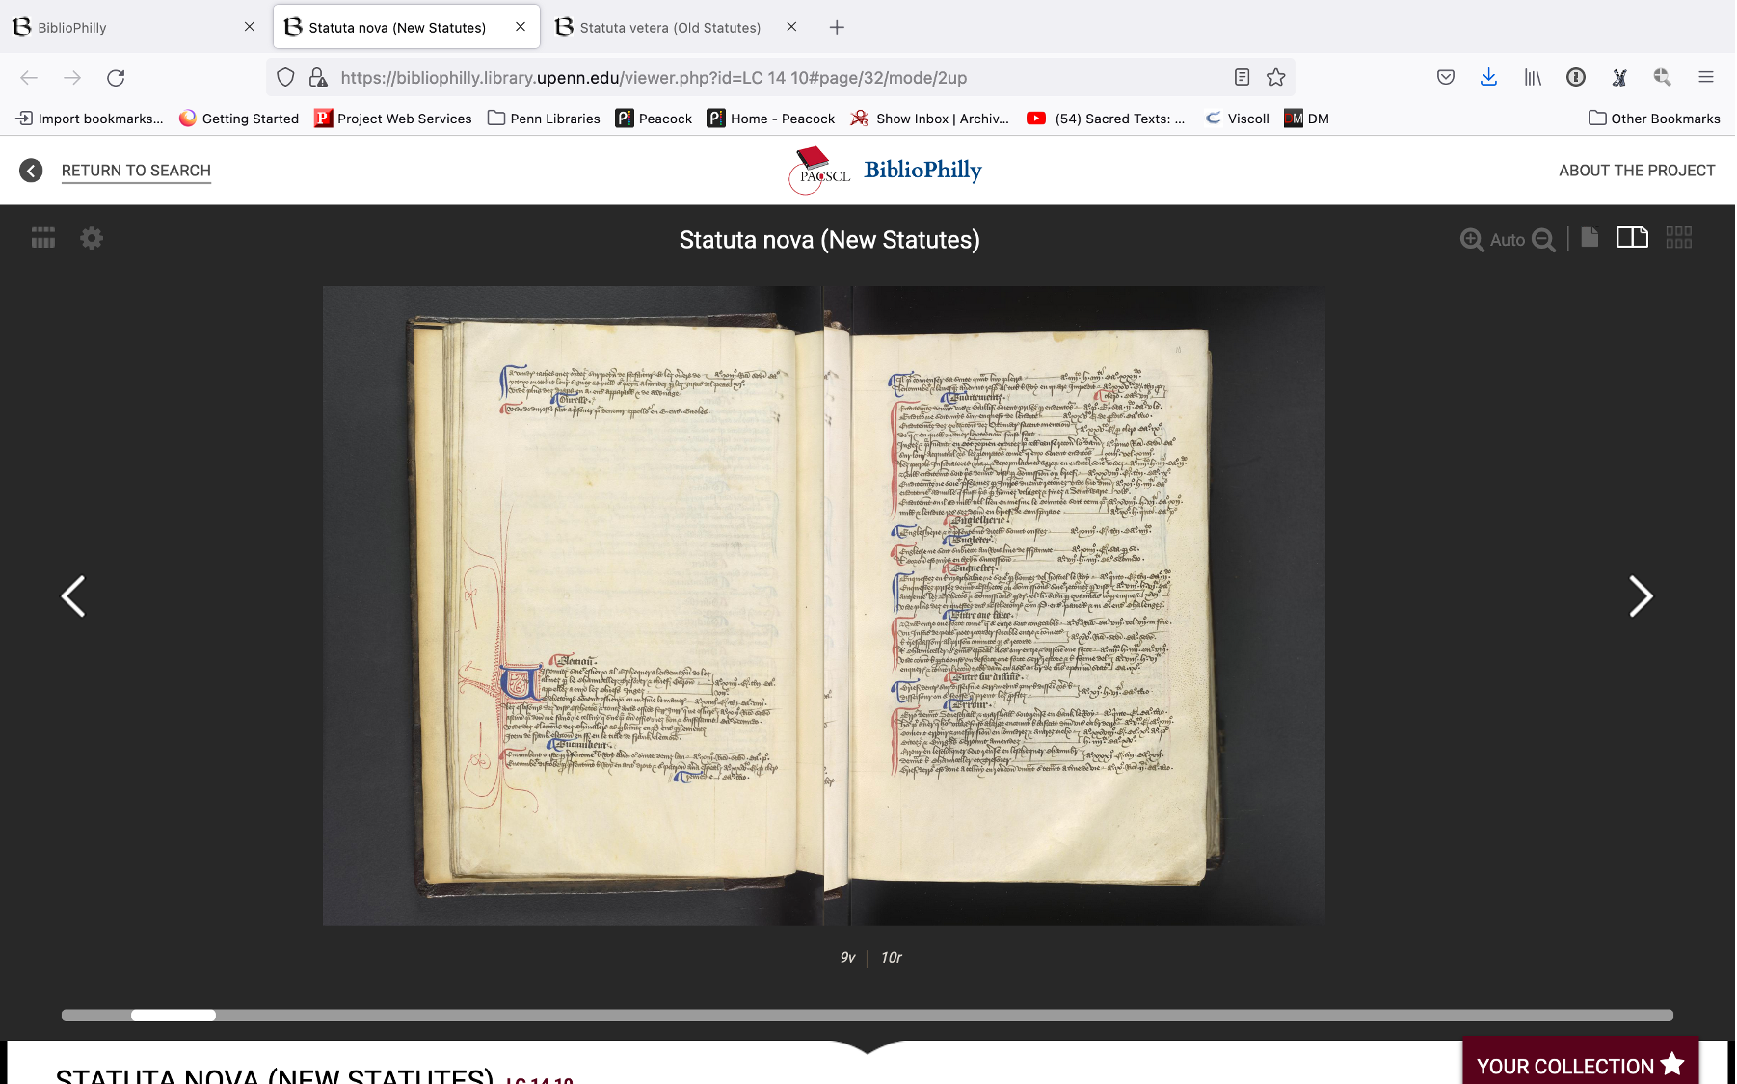Click the RETURN TO SEARCH link
This screenshot has height=1084, width=1737.
pyautogui.click(x=136, y=171)
